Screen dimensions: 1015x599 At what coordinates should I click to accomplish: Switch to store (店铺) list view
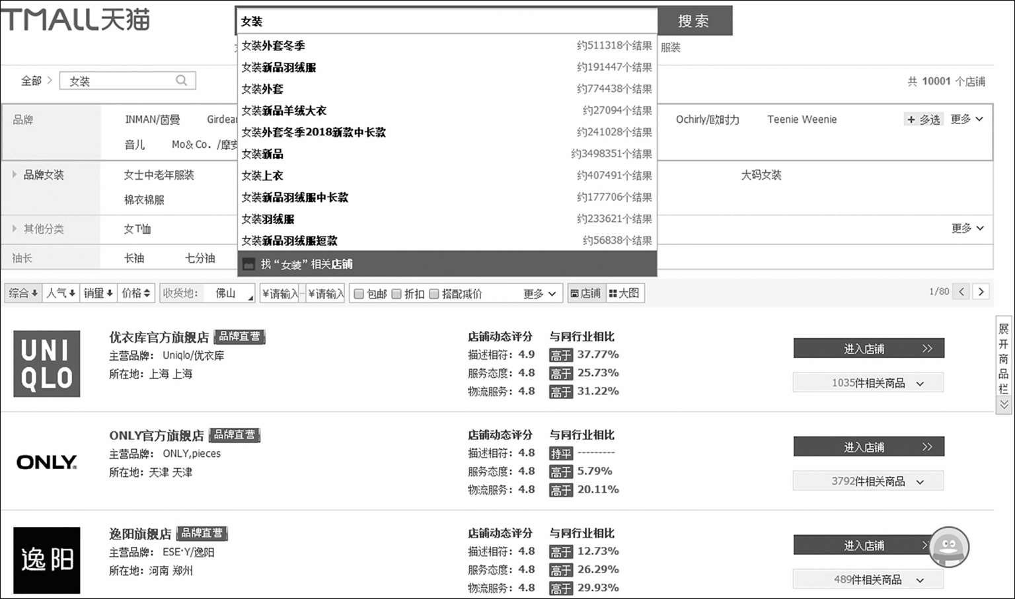(x=585, y=293)
